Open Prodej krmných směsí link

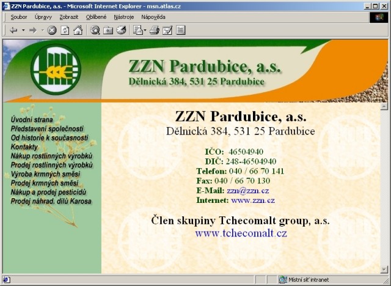coord(45,183)
